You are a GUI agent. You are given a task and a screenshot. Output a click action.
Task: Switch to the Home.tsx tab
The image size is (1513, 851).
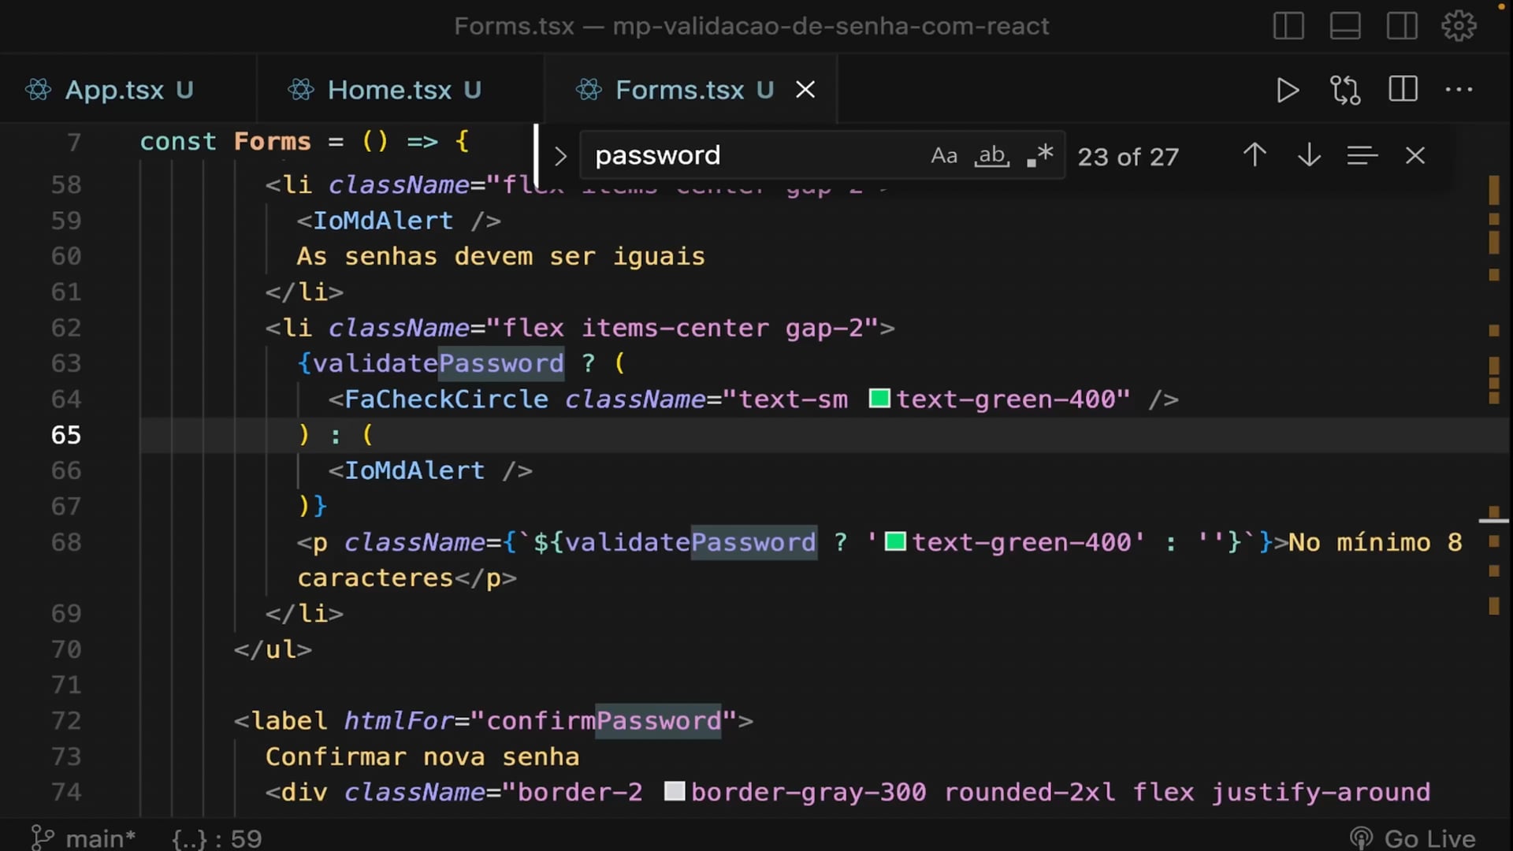click(x=389, y=90)
